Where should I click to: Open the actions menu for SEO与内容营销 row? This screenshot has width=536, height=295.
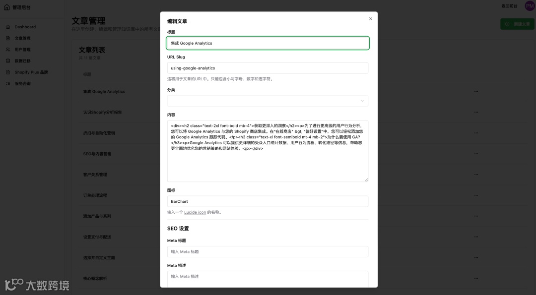coord(476,154)
